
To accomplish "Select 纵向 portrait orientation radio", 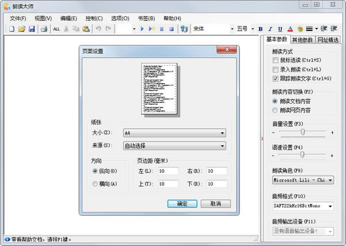I will click(x=95, y=171).
